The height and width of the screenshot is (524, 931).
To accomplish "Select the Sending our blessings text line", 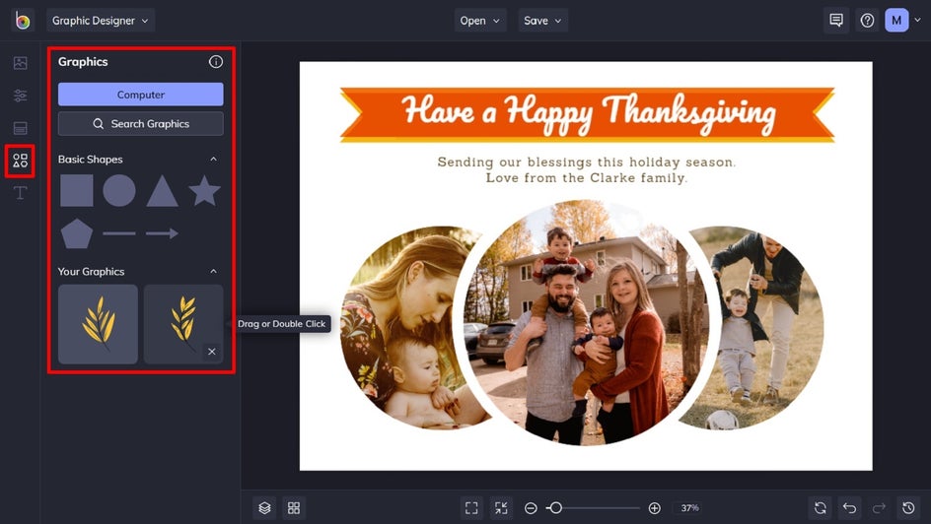I will pos(586,162).
